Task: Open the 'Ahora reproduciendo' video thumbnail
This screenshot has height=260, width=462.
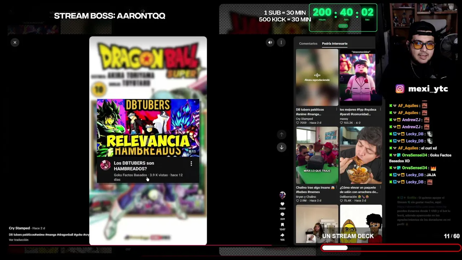Action: pos(317,77)
